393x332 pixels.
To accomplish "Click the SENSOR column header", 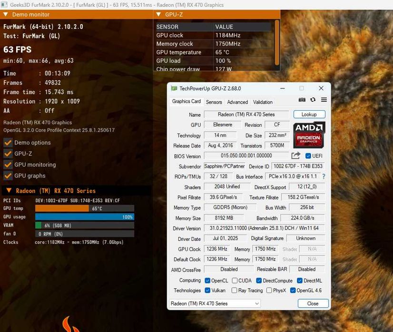I will pyautogui.click(x=185, y=27).
